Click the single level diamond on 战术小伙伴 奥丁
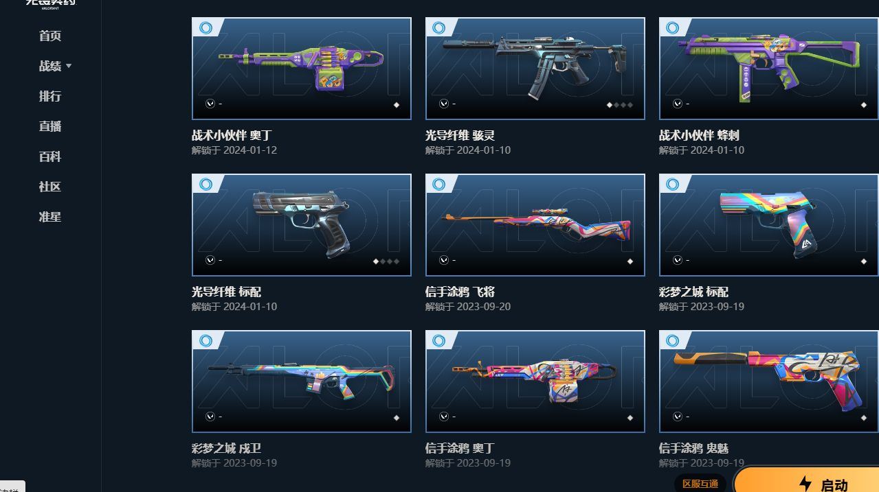Image resolution: width=879 pixels, height=492 pixels. pyautogui.click(x=396, y=105)
